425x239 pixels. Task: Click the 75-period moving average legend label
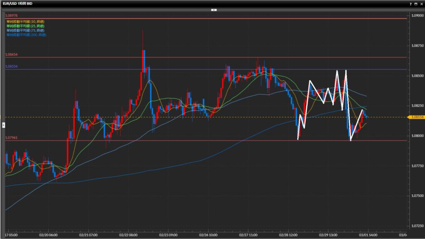click(25, 30)
